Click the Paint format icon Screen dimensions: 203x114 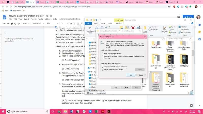click(x=19, y=24)
